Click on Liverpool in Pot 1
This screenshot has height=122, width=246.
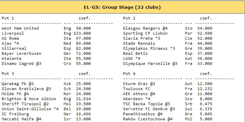click(13, 33)
